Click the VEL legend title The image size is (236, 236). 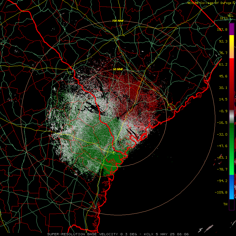(x=230, y=16)
